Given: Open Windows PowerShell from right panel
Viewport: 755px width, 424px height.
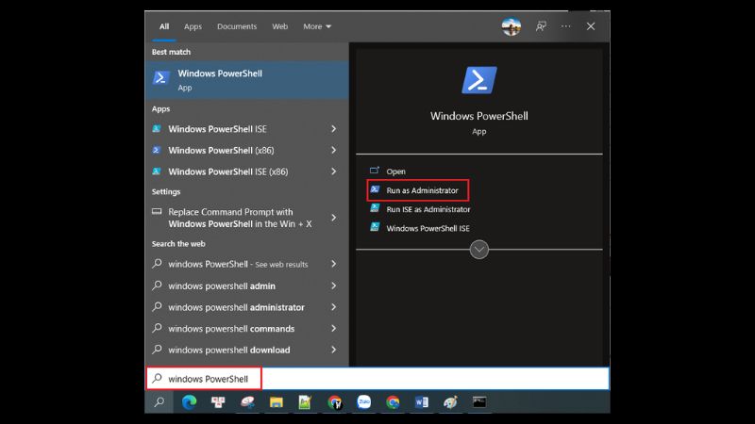Looking at the screenshot, I should point(395,171).
